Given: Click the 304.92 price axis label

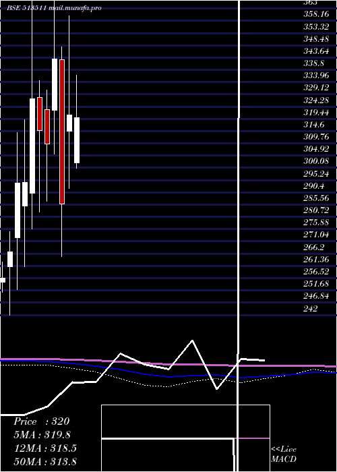Looking at the screenshot, I should (x=316, y=149).
